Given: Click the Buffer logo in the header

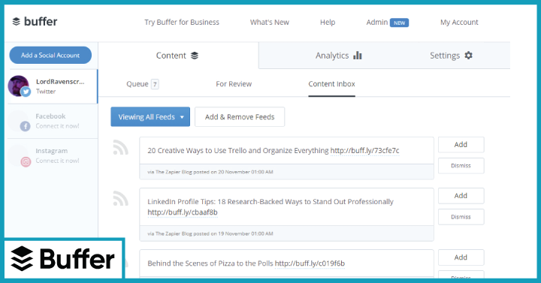Looking at the screenshot, I should click(35, 22).
